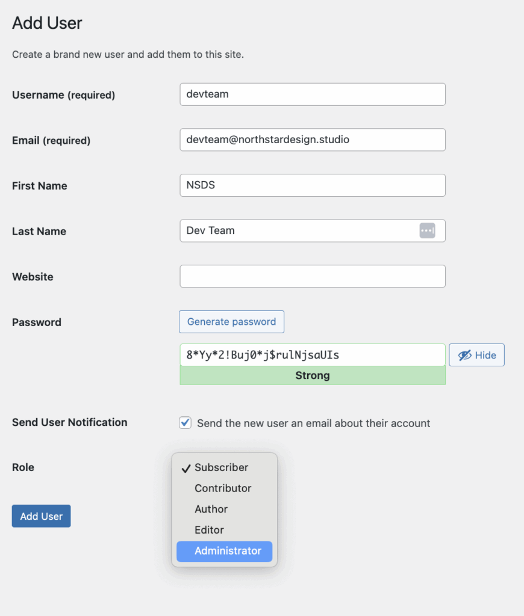Click inside the generated password text field
The height and width of the screenshot is (616, 524).
pyautogui.click(x=313, y=355)
